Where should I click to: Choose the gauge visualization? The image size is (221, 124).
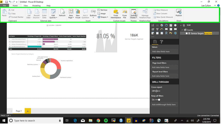(x=162, y=29)
